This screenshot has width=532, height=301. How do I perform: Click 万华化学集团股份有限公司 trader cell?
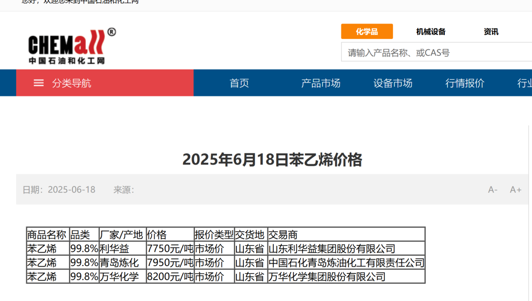point(327,277)
